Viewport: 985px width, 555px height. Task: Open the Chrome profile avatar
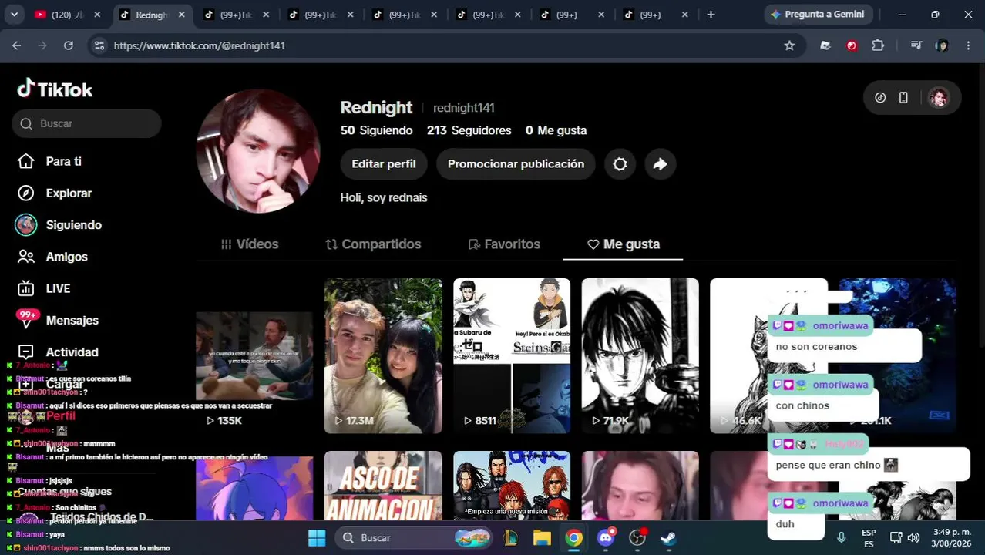pyautogui.click(x=942, y=45)
